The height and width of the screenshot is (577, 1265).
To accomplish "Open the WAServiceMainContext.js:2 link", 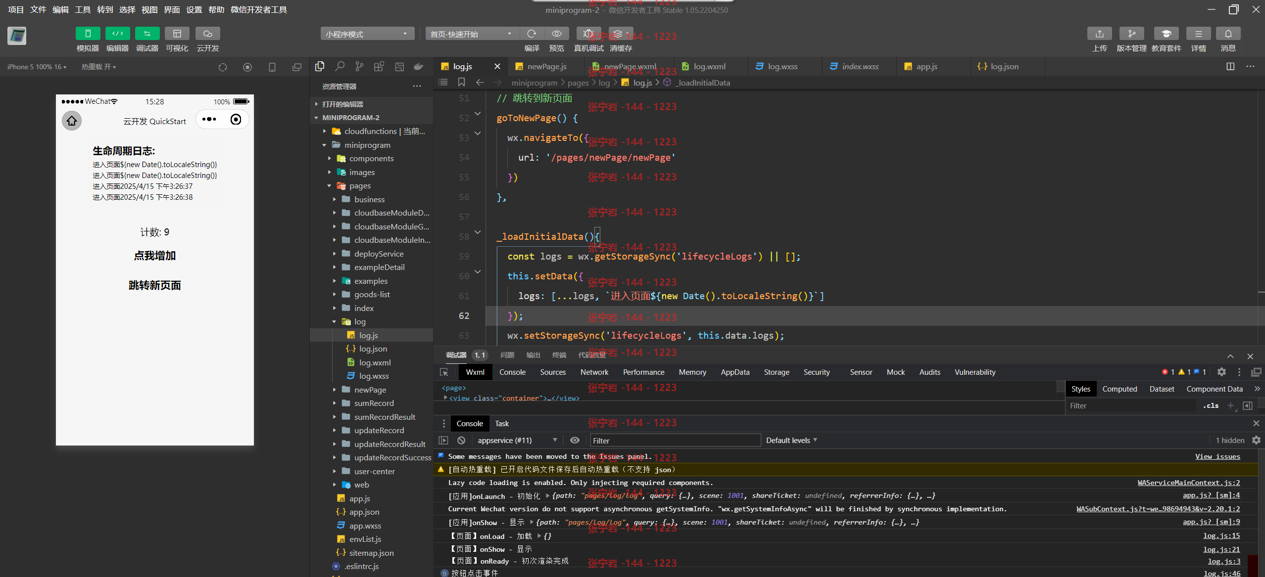I will coord(1189,483).
